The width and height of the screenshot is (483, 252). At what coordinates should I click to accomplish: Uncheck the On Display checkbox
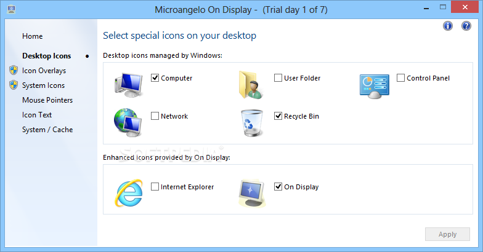[x=278, y=187]
